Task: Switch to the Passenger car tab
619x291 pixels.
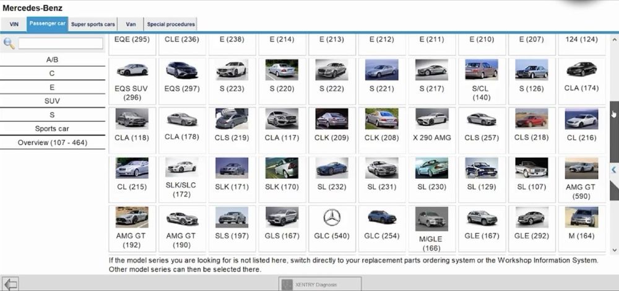Action: pos(48,24)
